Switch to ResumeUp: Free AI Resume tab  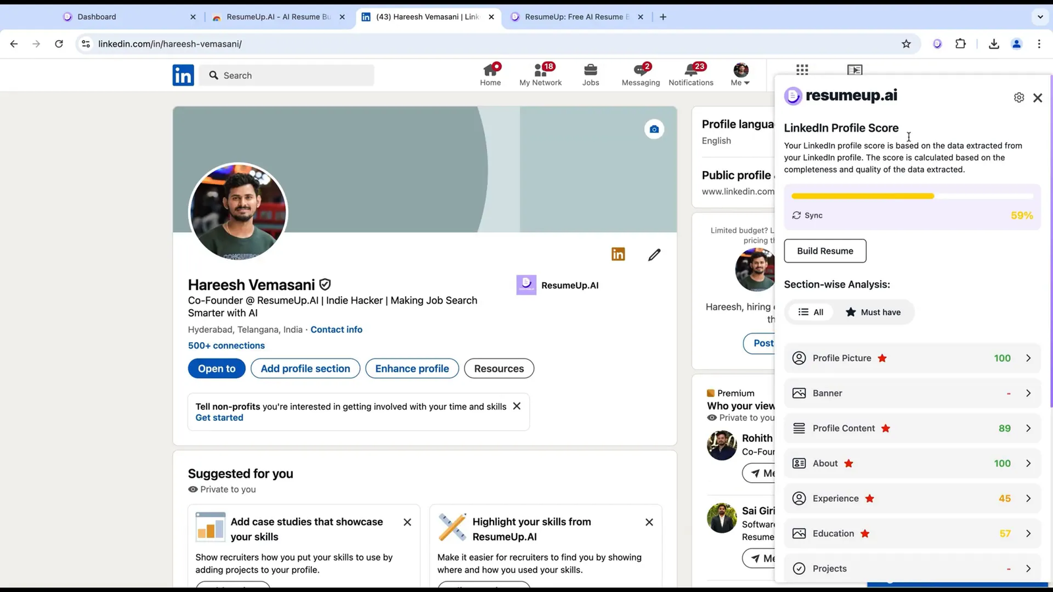click(x=577, y=17)
